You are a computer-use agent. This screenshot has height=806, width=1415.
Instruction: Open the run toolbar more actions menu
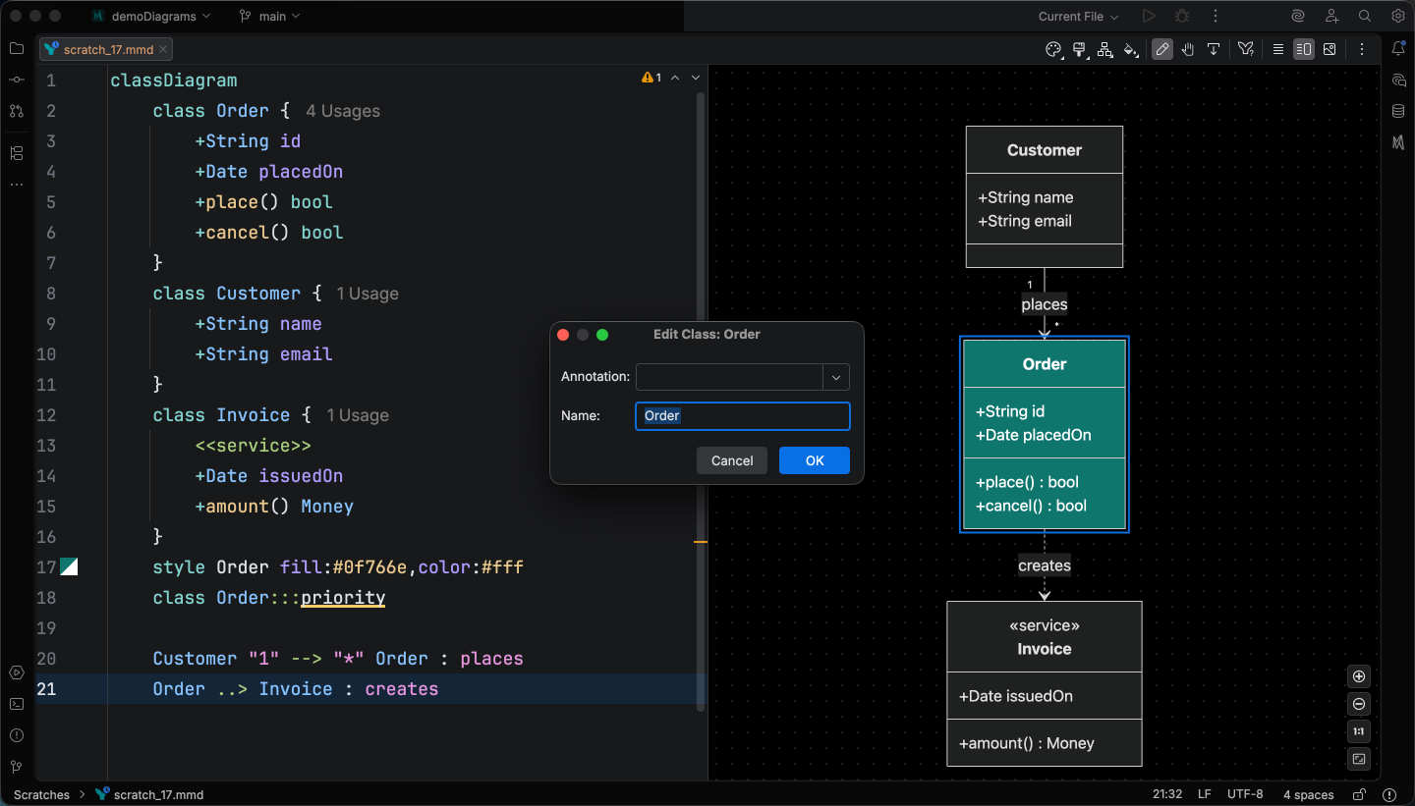point(1216,17)
